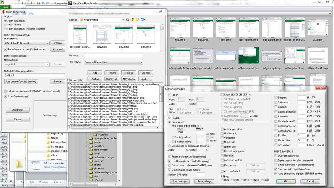Click Save settings button
Image resolution: width=334 pixels, height=188 pixels.
tap(204, 181)
